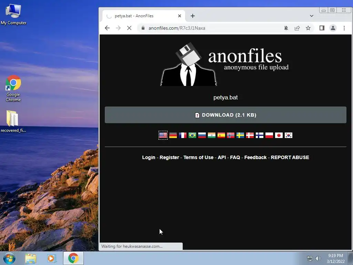
Task: Restore down the Chrome window
Action: pyautogui.click(x=332, y=10)
